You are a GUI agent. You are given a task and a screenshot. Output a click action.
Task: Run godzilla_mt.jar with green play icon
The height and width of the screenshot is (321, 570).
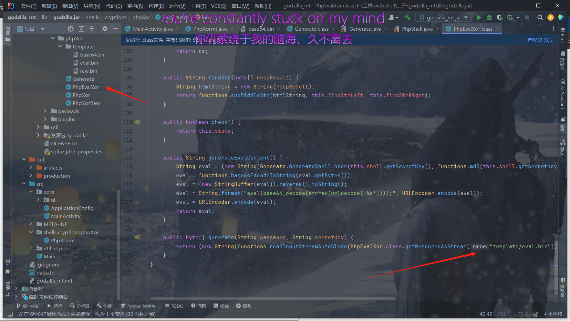[x=479, y=17]
